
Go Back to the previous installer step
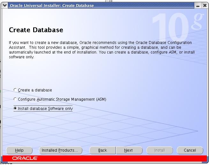point(102,150)
